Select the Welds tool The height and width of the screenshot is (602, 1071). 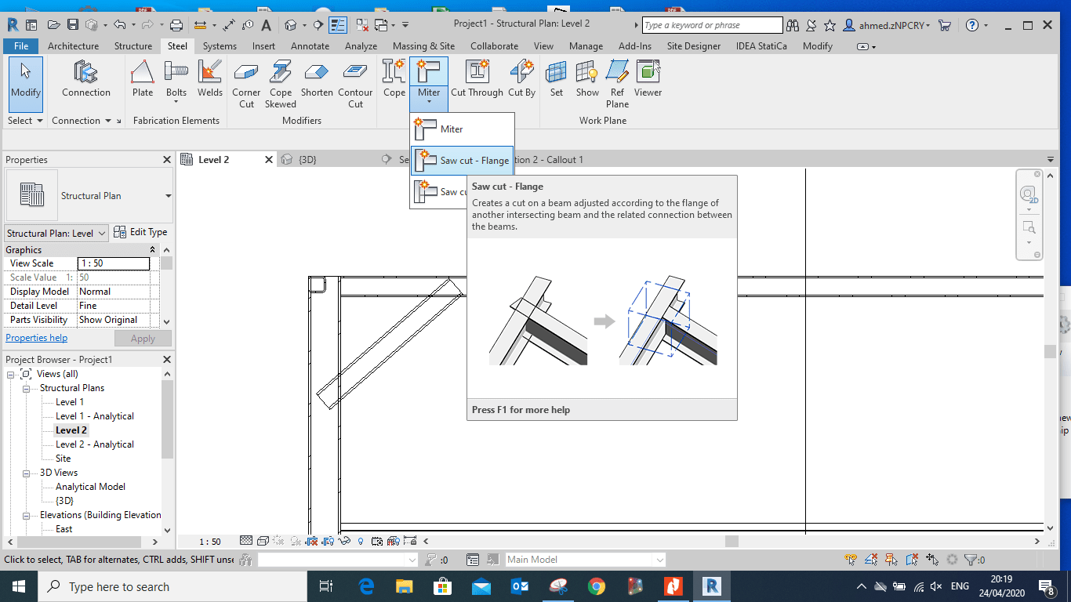(209, 78)
